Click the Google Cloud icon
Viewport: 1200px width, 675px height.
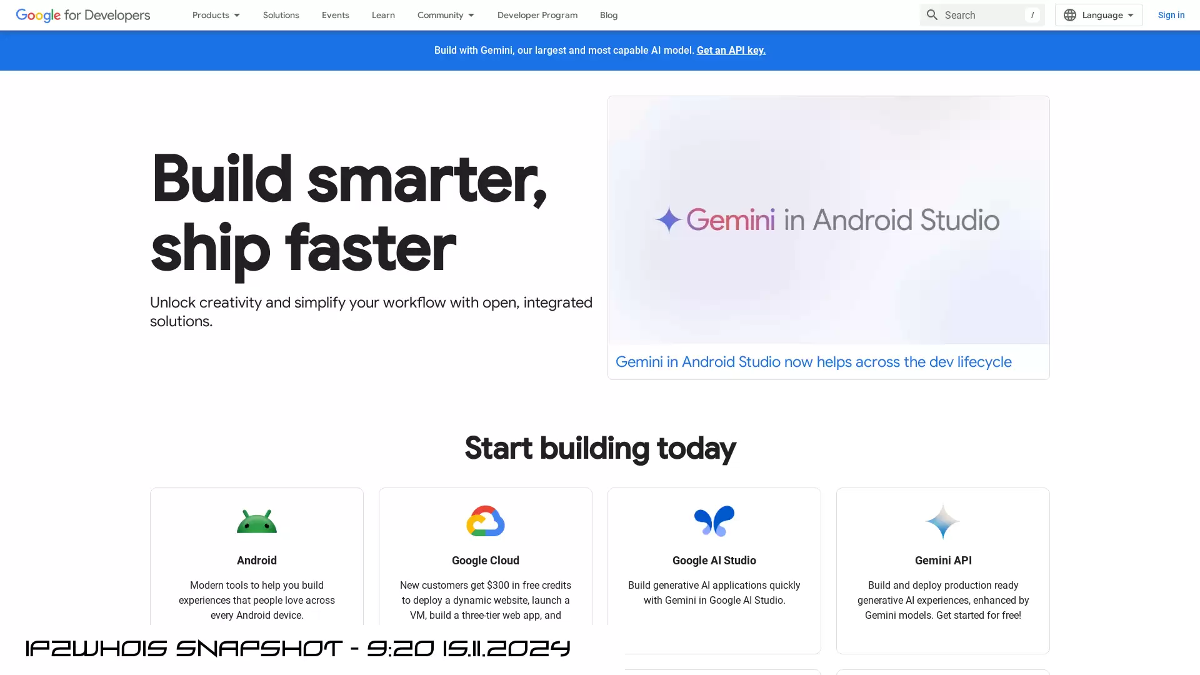(x=486, y=521)
